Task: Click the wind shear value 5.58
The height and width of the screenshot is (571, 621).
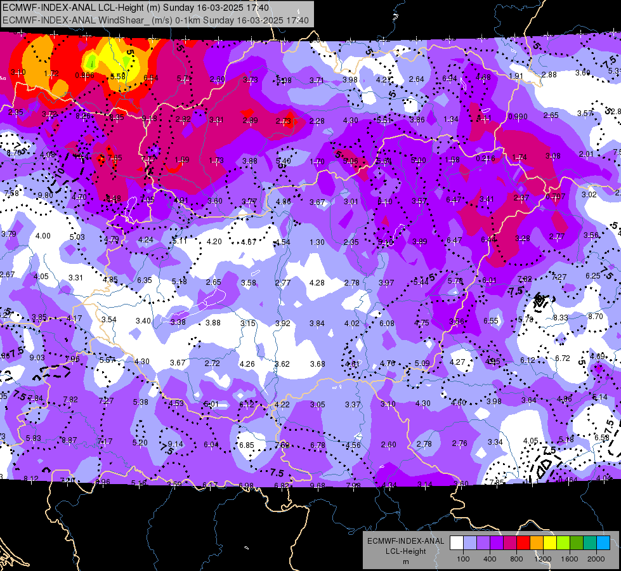Action: [x=118, y=76]
